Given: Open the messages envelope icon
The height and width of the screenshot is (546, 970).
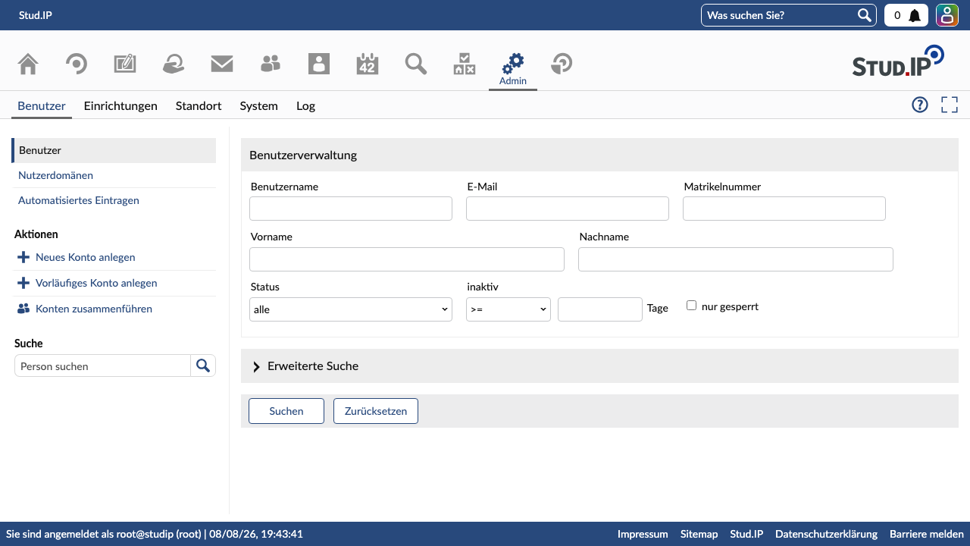Looking at the screenshot, I should tap(222, 64).
